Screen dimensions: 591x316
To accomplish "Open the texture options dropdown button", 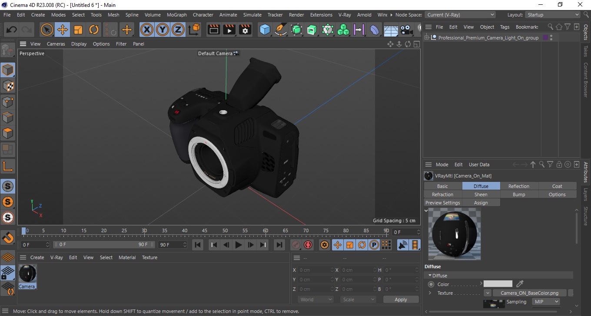I will point(488,293).
